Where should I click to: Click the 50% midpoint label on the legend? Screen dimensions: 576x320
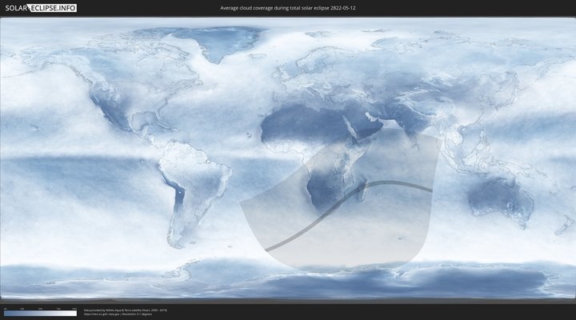pos(40,309)
